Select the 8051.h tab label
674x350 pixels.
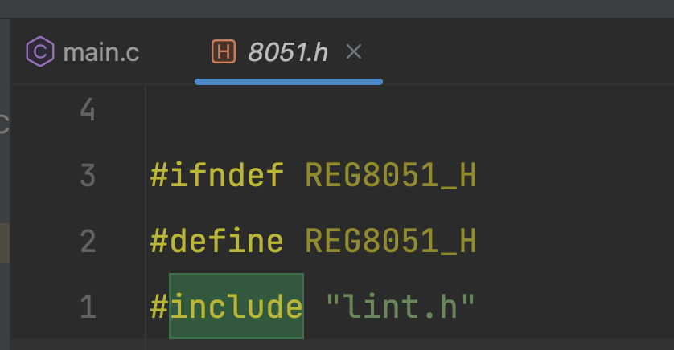(x=288, y=53)
